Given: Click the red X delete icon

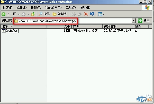Looking at the screenshot, I should (86, 14).
